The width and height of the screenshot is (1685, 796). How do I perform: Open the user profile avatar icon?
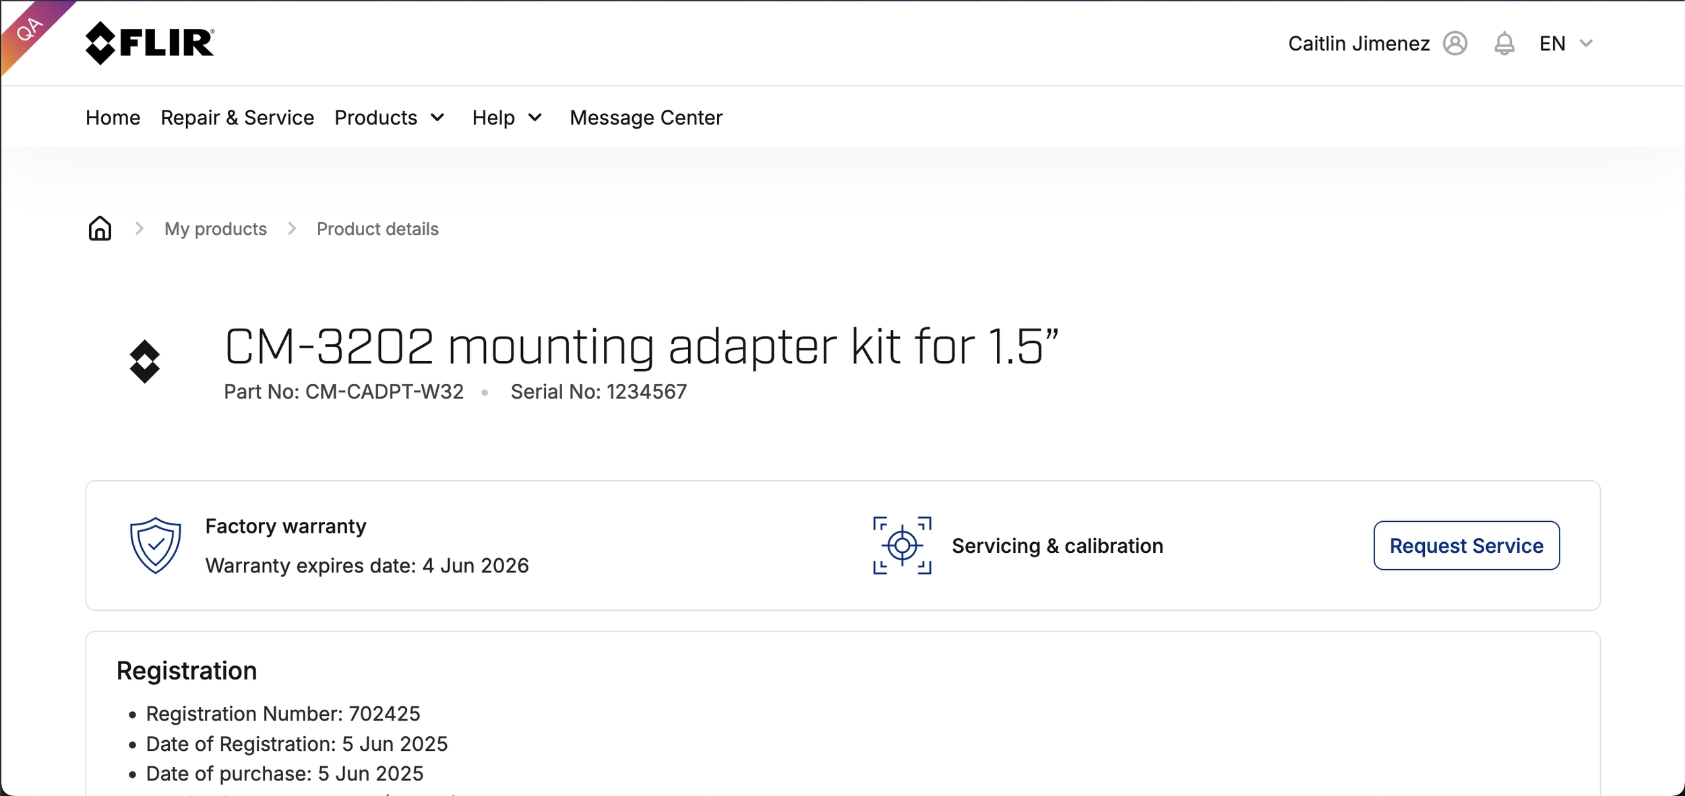(1455, 43)
